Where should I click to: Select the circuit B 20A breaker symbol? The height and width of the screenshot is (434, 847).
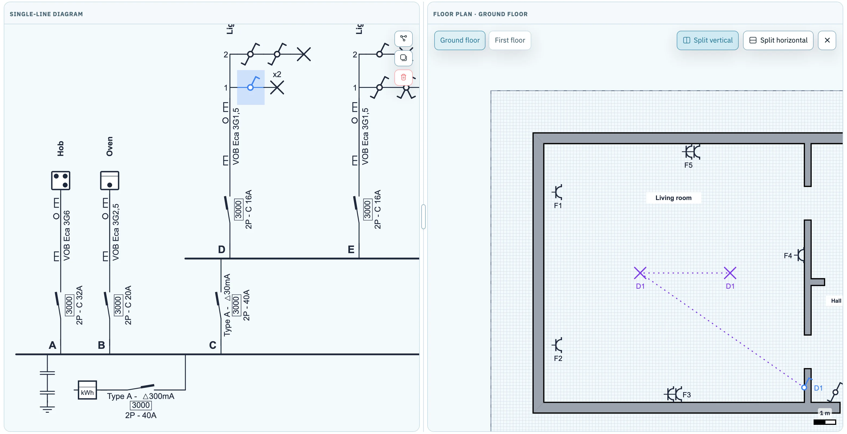tap(107, 305)
